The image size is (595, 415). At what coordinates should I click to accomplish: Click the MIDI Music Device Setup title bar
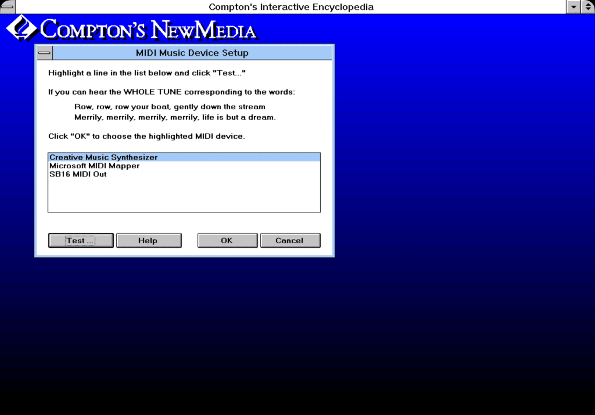click(192, 52)
